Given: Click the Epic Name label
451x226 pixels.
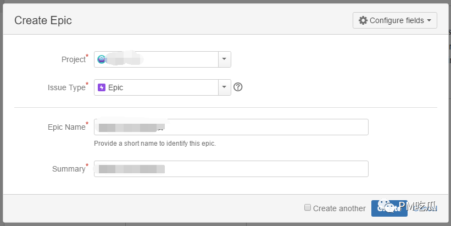Looking at the screenshot, I should (x=66, y=127).
